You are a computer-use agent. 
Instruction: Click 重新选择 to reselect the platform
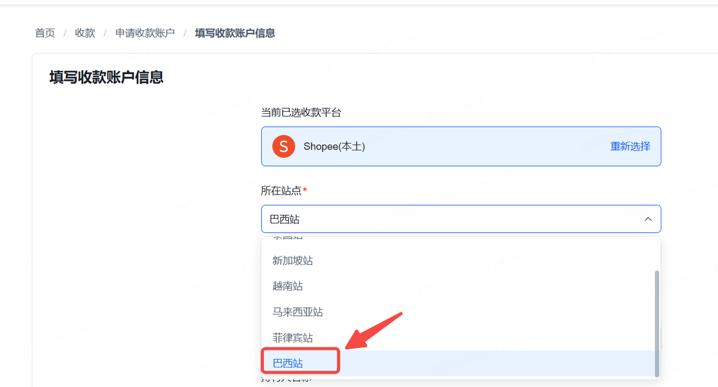point(630,146)
